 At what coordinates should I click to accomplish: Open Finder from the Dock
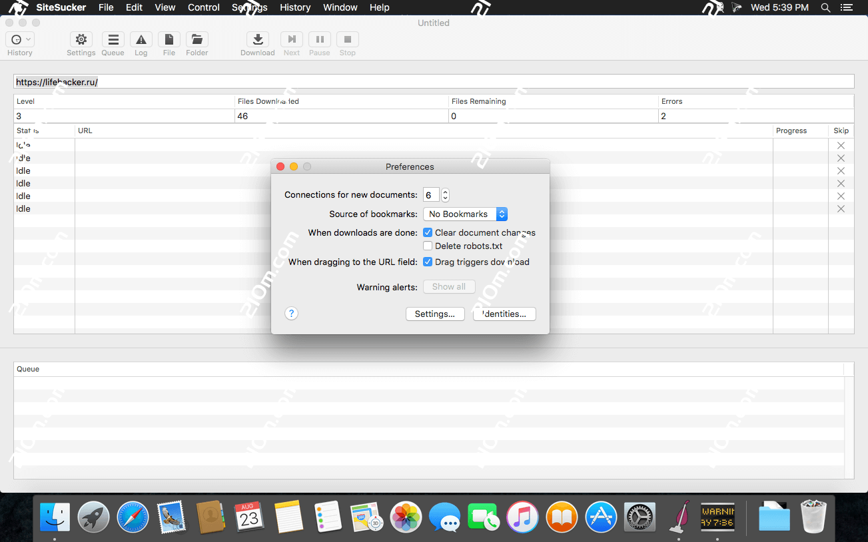[x=55, y=517]
